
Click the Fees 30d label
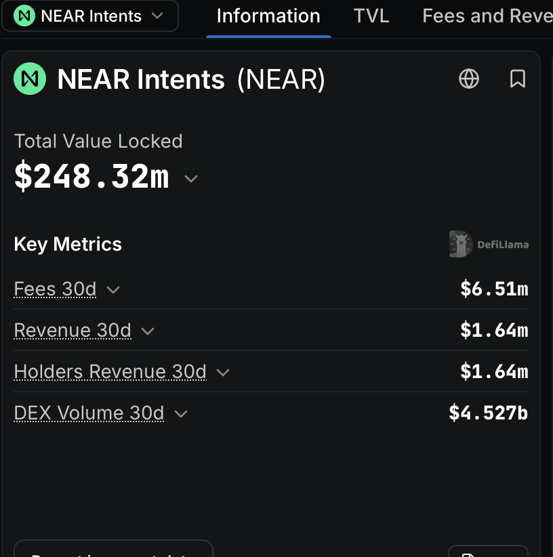coord(55,289)
